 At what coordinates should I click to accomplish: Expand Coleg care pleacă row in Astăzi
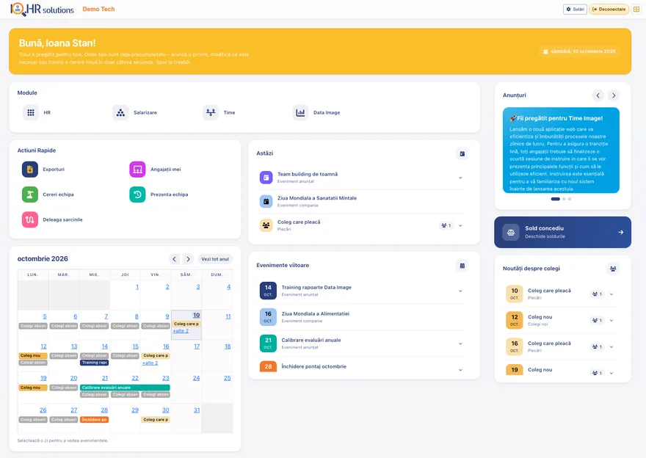460,225
